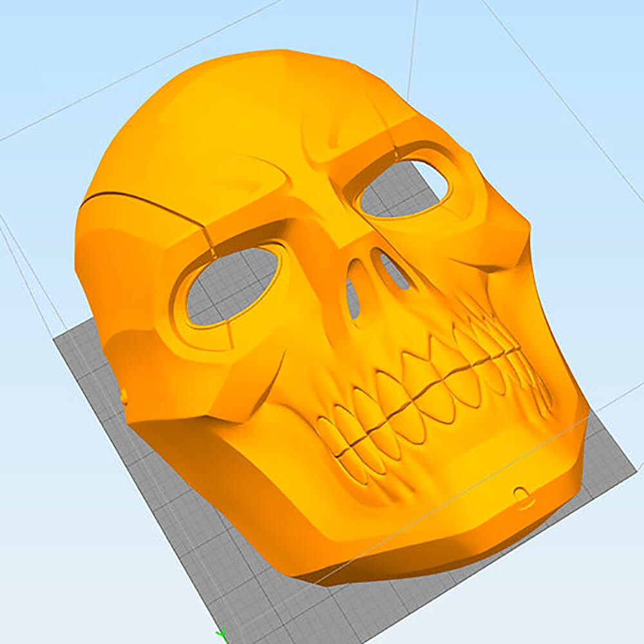Click the small slot hole on the chin

click(x=520, y=495)
